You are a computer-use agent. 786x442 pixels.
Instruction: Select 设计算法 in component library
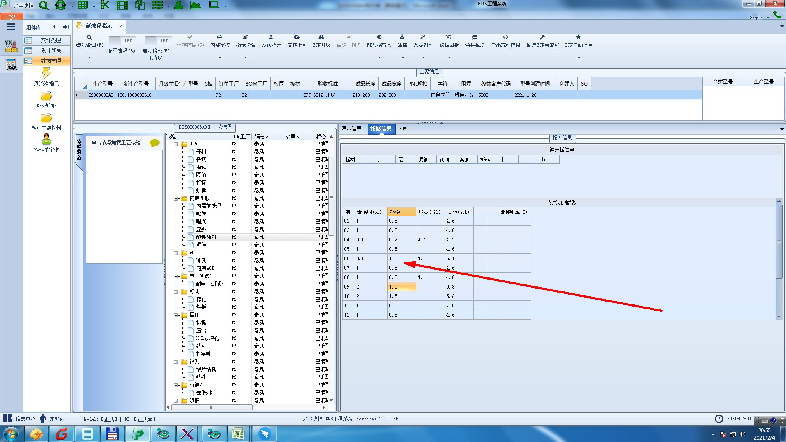pyautogui.click(x=46, y=50)
